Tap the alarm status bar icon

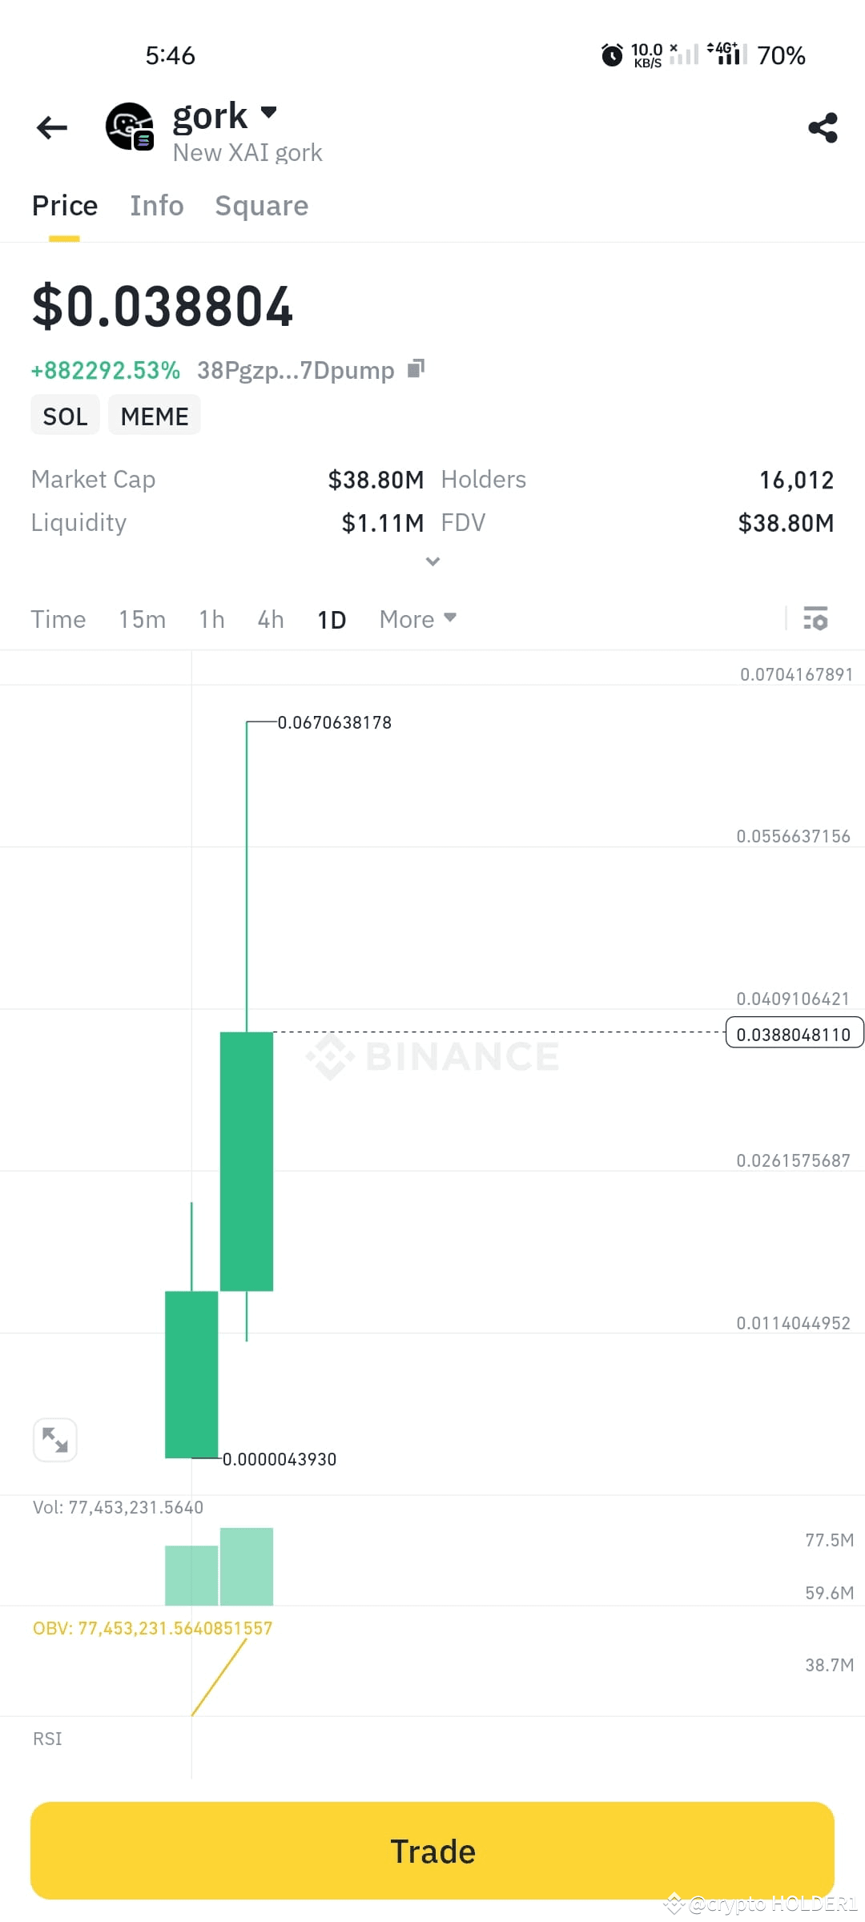click(612, 55)
